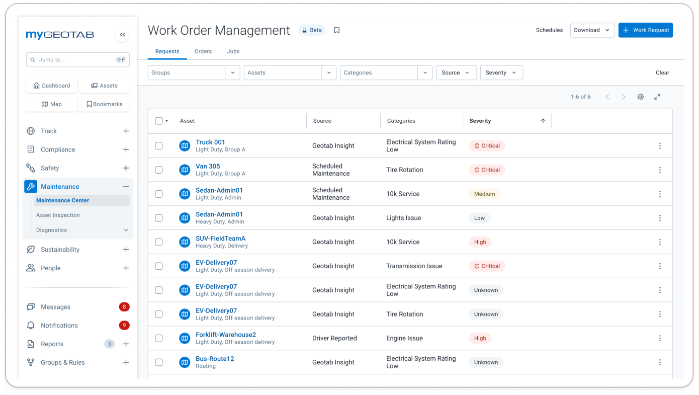Check the Forklift-Warehouse2 row checkbox
The width and height of the screenshot is (699, 395).
pos(159,338)
